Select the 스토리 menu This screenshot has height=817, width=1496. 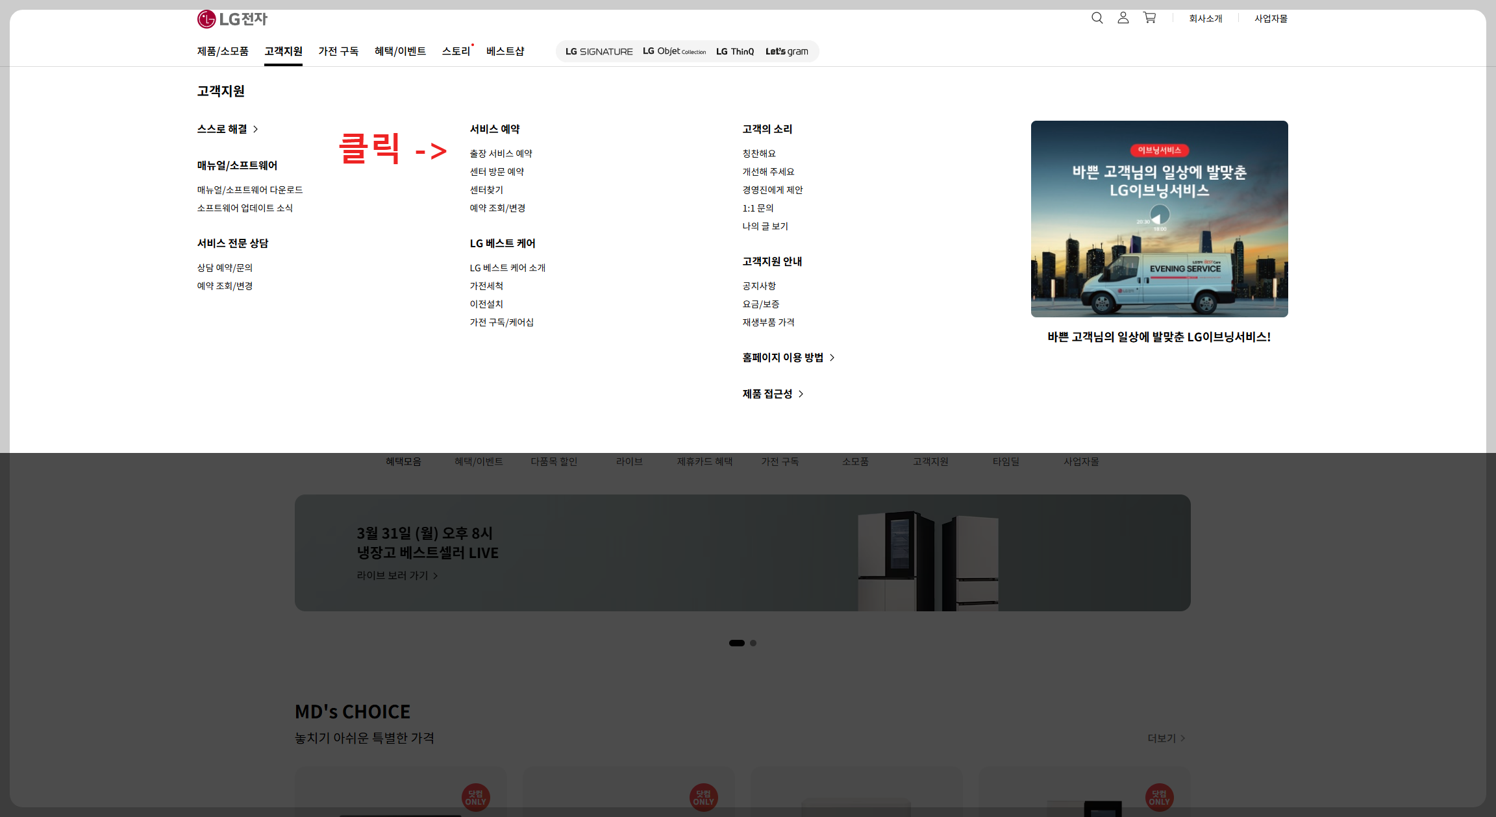[456, 51]
